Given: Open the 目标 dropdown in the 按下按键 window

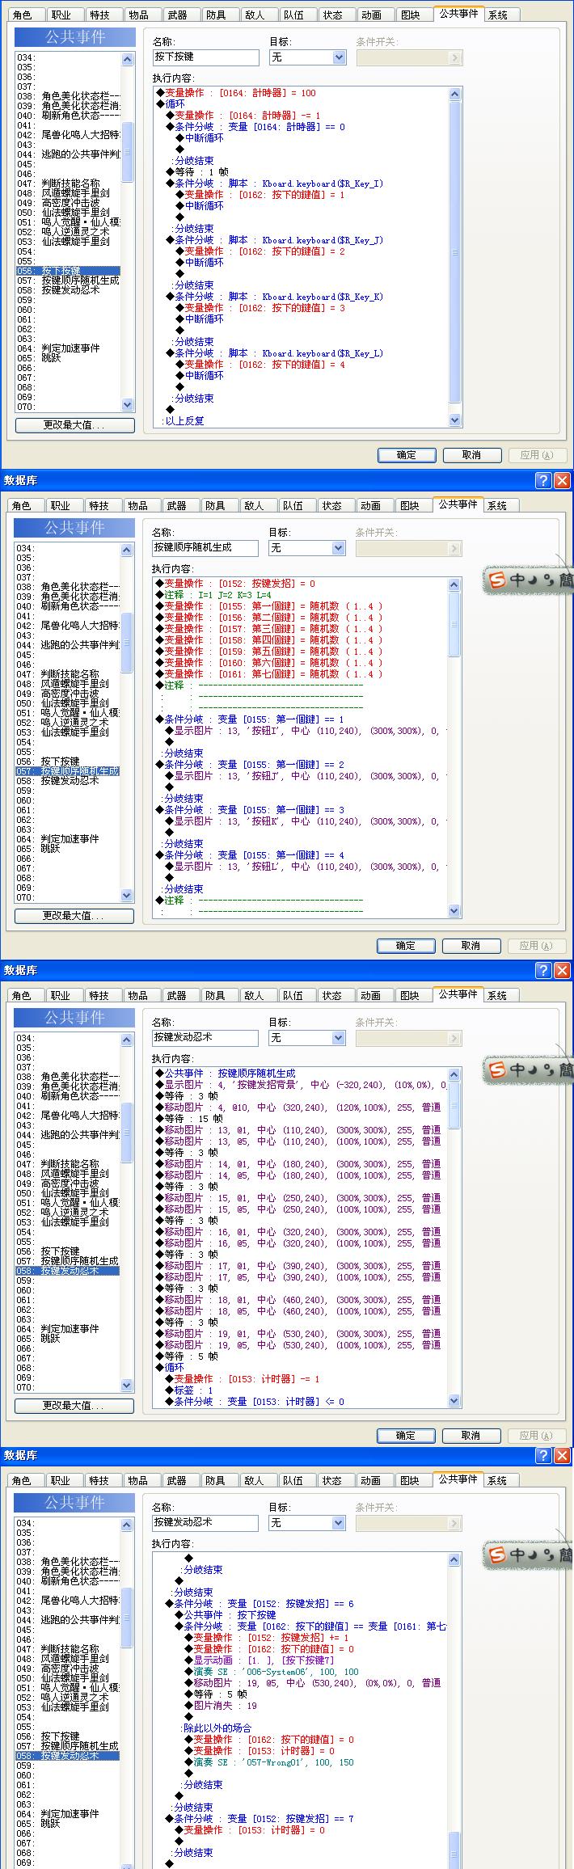Looking at the screenshot, I should click(x=339, y=57).
